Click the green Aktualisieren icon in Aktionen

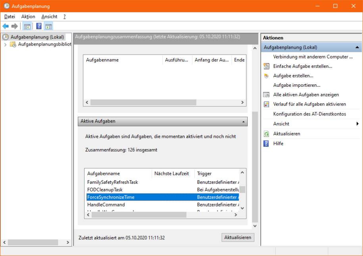tap(267, 134)
